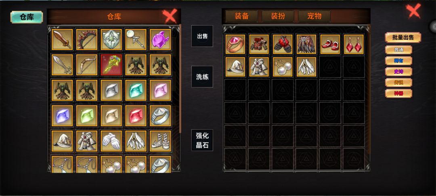Select the red crystal gem in warehouse
436x196 pixels.
pos(136,115)
